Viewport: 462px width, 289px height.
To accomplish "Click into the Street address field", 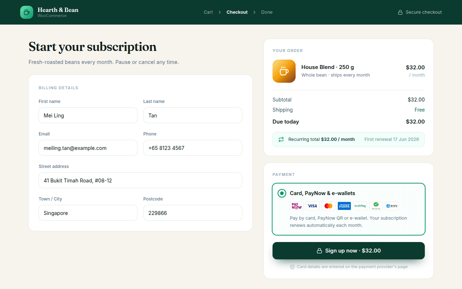I will tap(140, 180).
